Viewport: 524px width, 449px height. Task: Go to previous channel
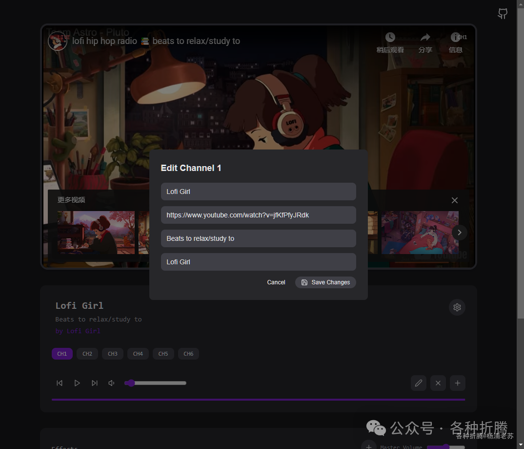60,383
